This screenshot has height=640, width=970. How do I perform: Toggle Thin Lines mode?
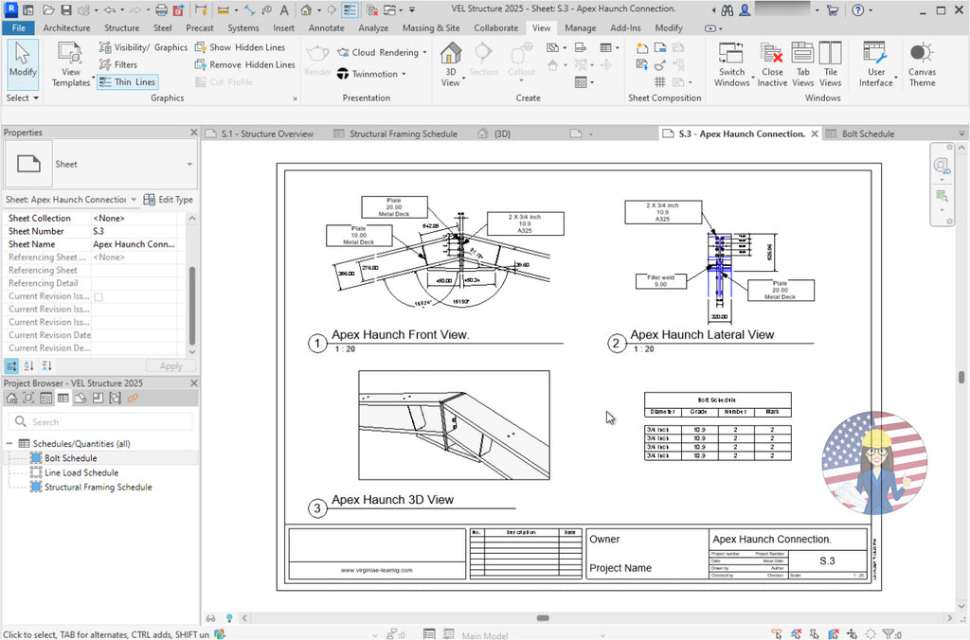[128, 81]
